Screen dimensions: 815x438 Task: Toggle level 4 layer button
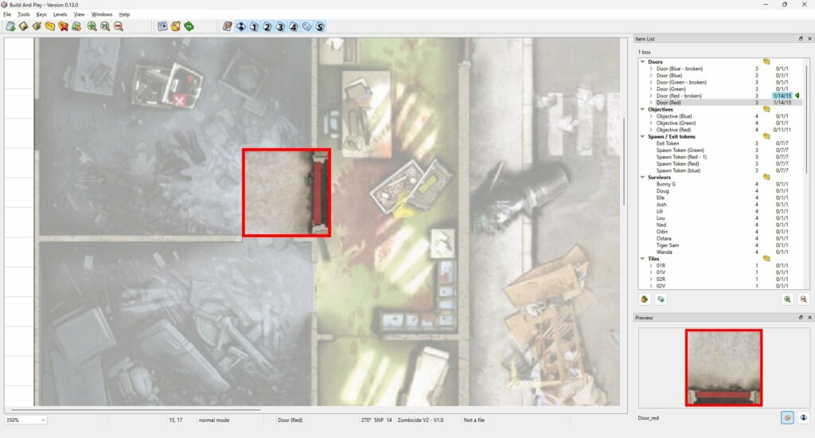click(294, 26)
